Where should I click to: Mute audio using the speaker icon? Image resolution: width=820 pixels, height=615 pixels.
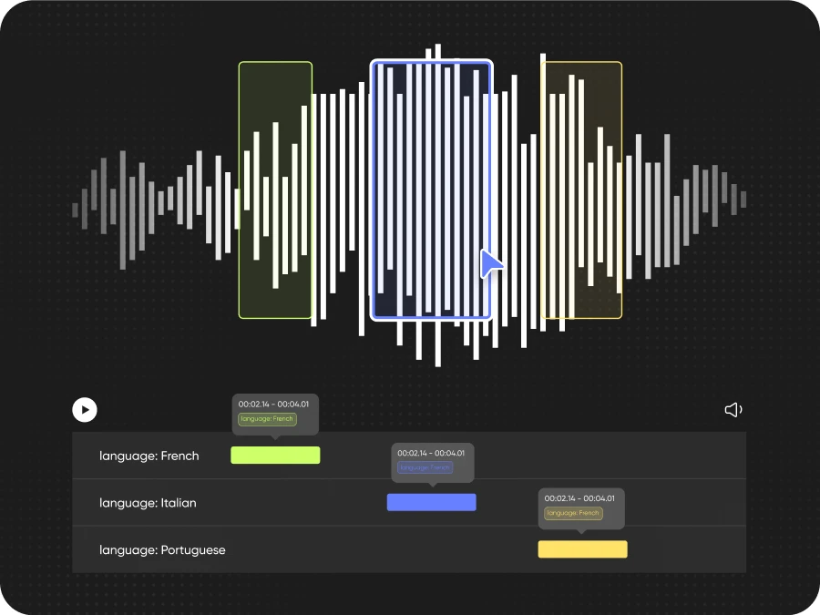tap(733, 410)
